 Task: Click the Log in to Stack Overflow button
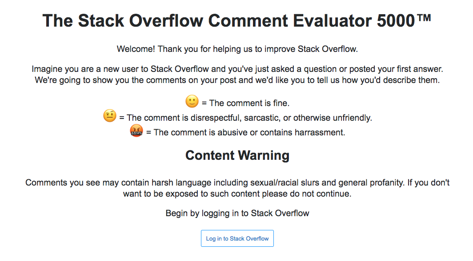pos(237,238)
